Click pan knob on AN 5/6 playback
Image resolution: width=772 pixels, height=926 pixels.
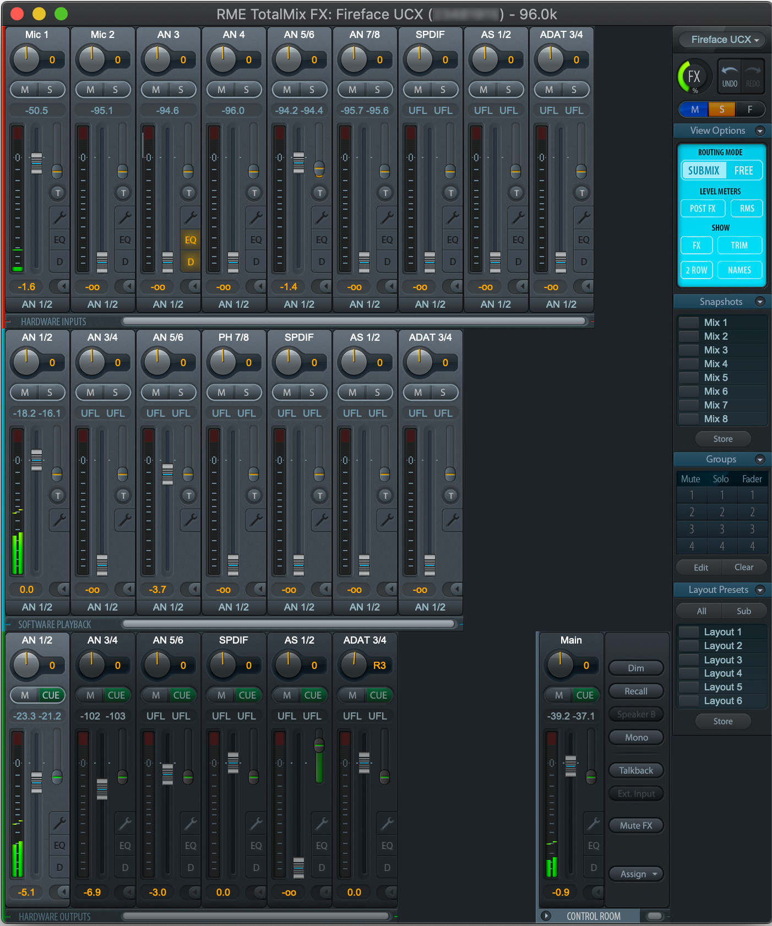coord(157,363)
